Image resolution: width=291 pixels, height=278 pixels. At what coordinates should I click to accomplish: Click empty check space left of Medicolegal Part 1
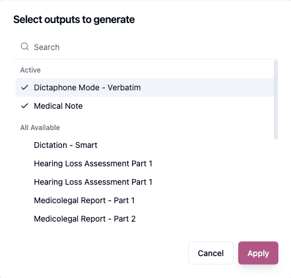tap(25, 200)
